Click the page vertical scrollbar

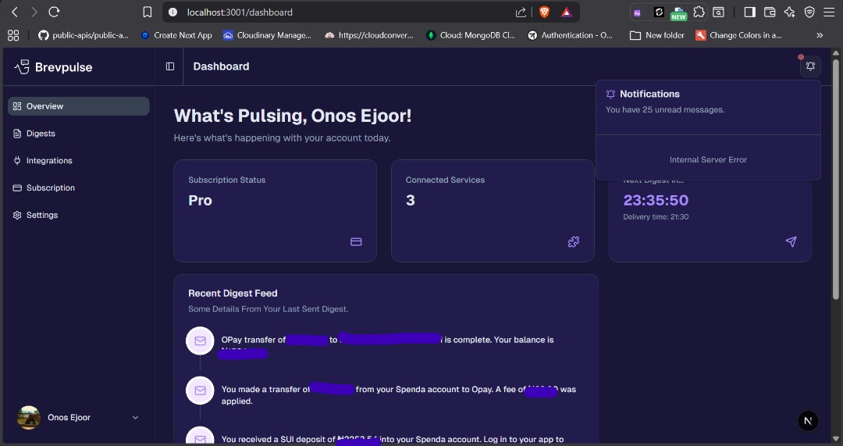[x=835, y=177]
